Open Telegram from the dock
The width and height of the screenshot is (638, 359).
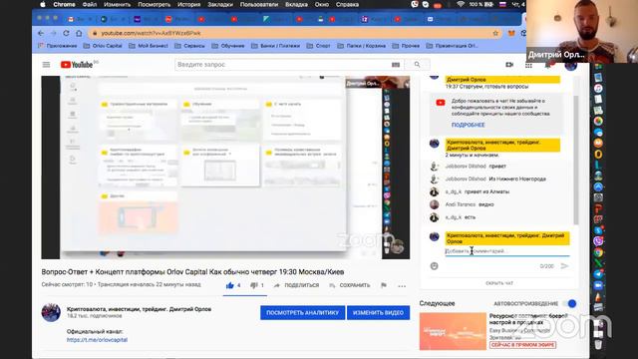[x=598, y=274]
